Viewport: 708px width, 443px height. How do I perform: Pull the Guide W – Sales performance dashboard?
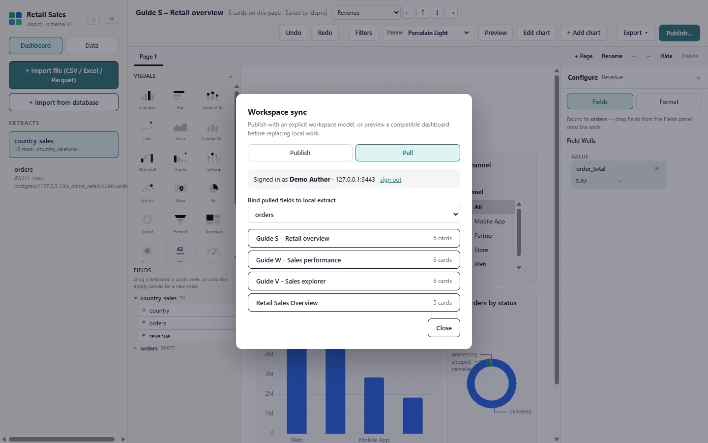tap(354, 260)
